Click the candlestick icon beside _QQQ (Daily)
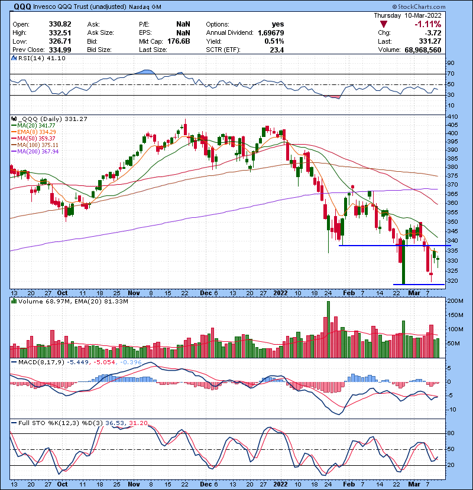This screenshot has width=473, height=490. pyautogui.click(x=14, y=119)
